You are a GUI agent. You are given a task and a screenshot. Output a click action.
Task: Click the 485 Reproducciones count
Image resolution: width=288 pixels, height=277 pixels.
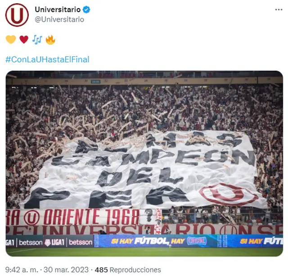[128, 270]
